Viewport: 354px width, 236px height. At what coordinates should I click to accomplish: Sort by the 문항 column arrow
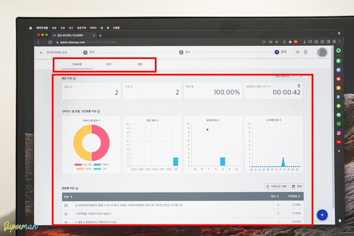point(71,197)
